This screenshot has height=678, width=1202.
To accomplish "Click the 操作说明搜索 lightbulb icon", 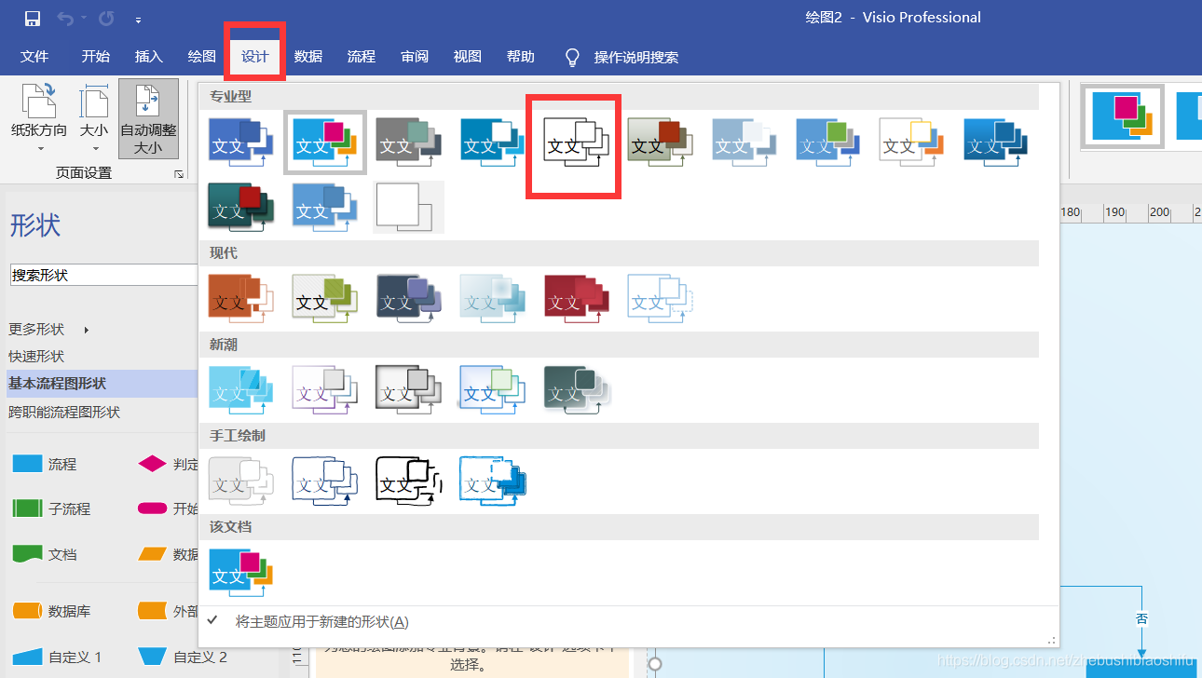I will click(x=572, y=56).
